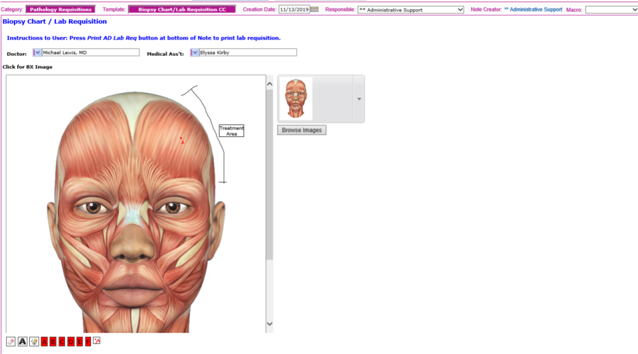
Task: Select the face muscle thumbnail image
Action: point(296,99)
